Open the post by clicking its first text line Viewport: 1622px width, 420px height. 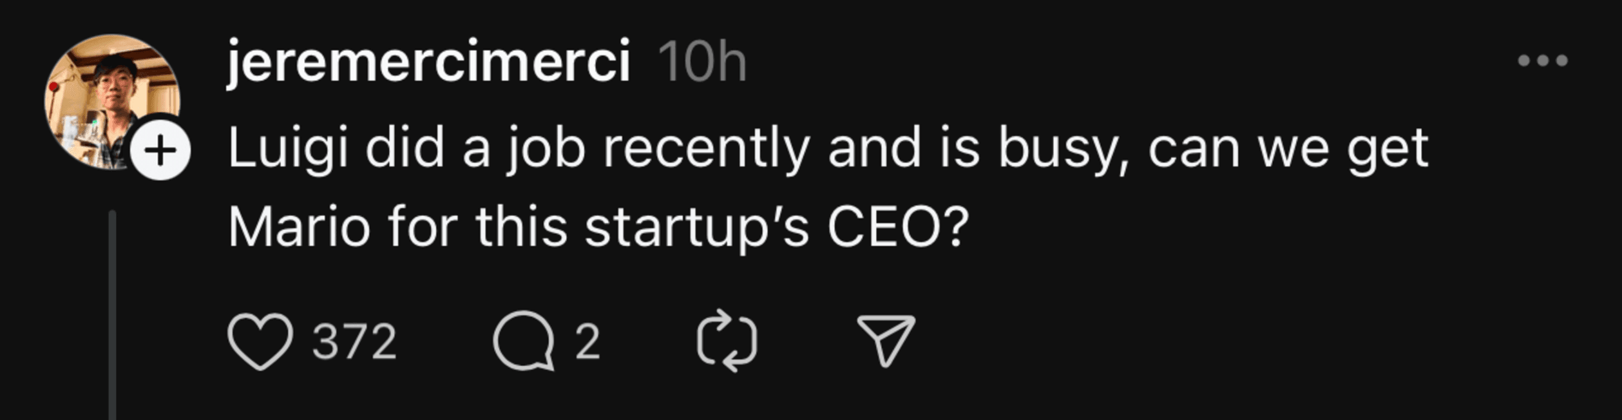[x=828, y=149]
